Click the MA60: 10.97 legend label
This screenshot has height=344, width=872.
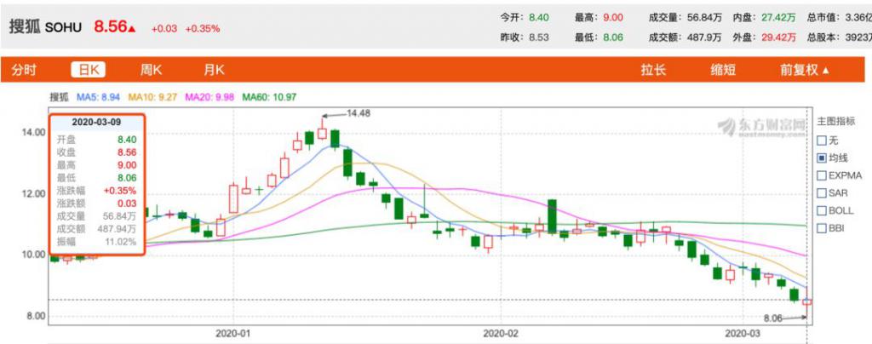[x=269, y=97]
